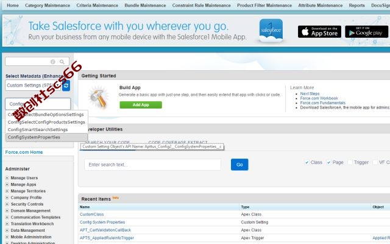Click the Name column header
Screen dimensions: 390x244
coord(85,207)
